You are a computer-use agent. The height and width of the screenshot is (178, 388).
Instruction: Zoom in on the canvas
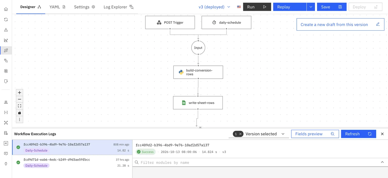pos(20,93)
